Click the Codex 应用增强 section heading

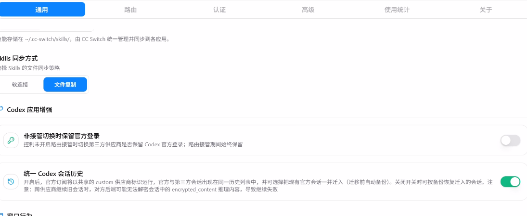pos(29,110)
